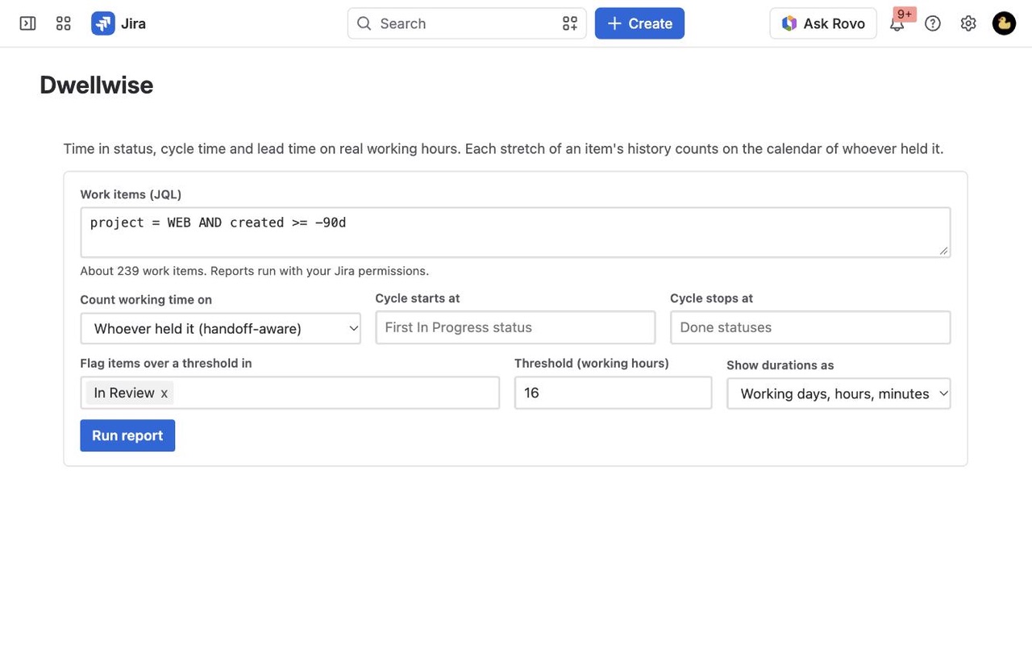Image resolution: width=1032 pixels, height=645 pixels.
Task: Click the Jira logo icon
Action: pos(103,23)
